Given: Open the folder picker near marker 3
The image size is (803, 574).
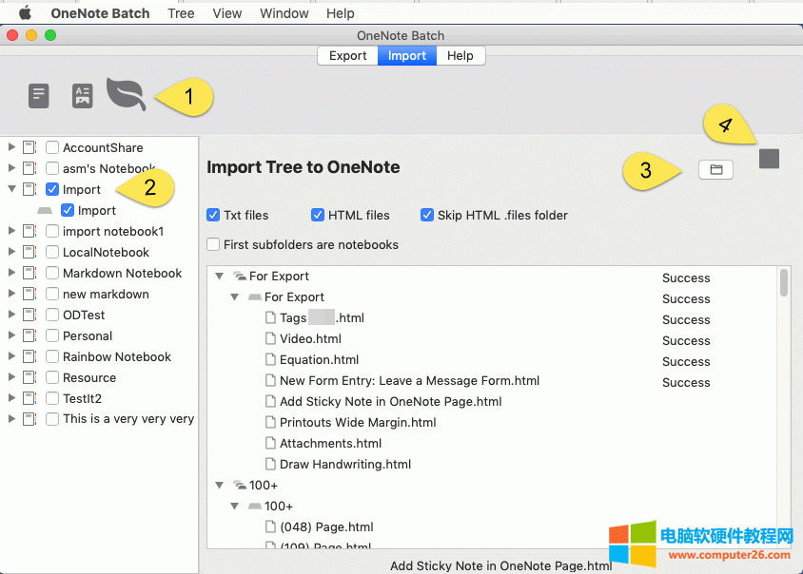Looking at the screenshot, I should [715, 169].
